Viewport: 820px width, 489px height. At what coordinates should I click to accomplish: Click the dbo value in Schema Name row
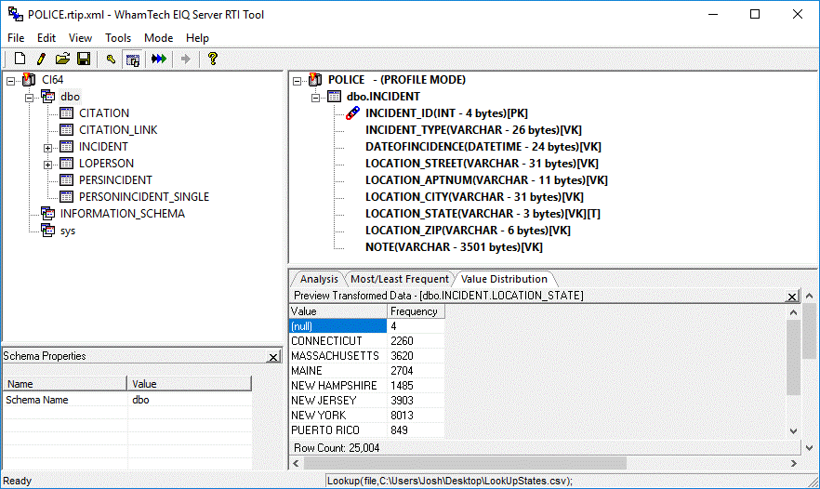[140, 400]
